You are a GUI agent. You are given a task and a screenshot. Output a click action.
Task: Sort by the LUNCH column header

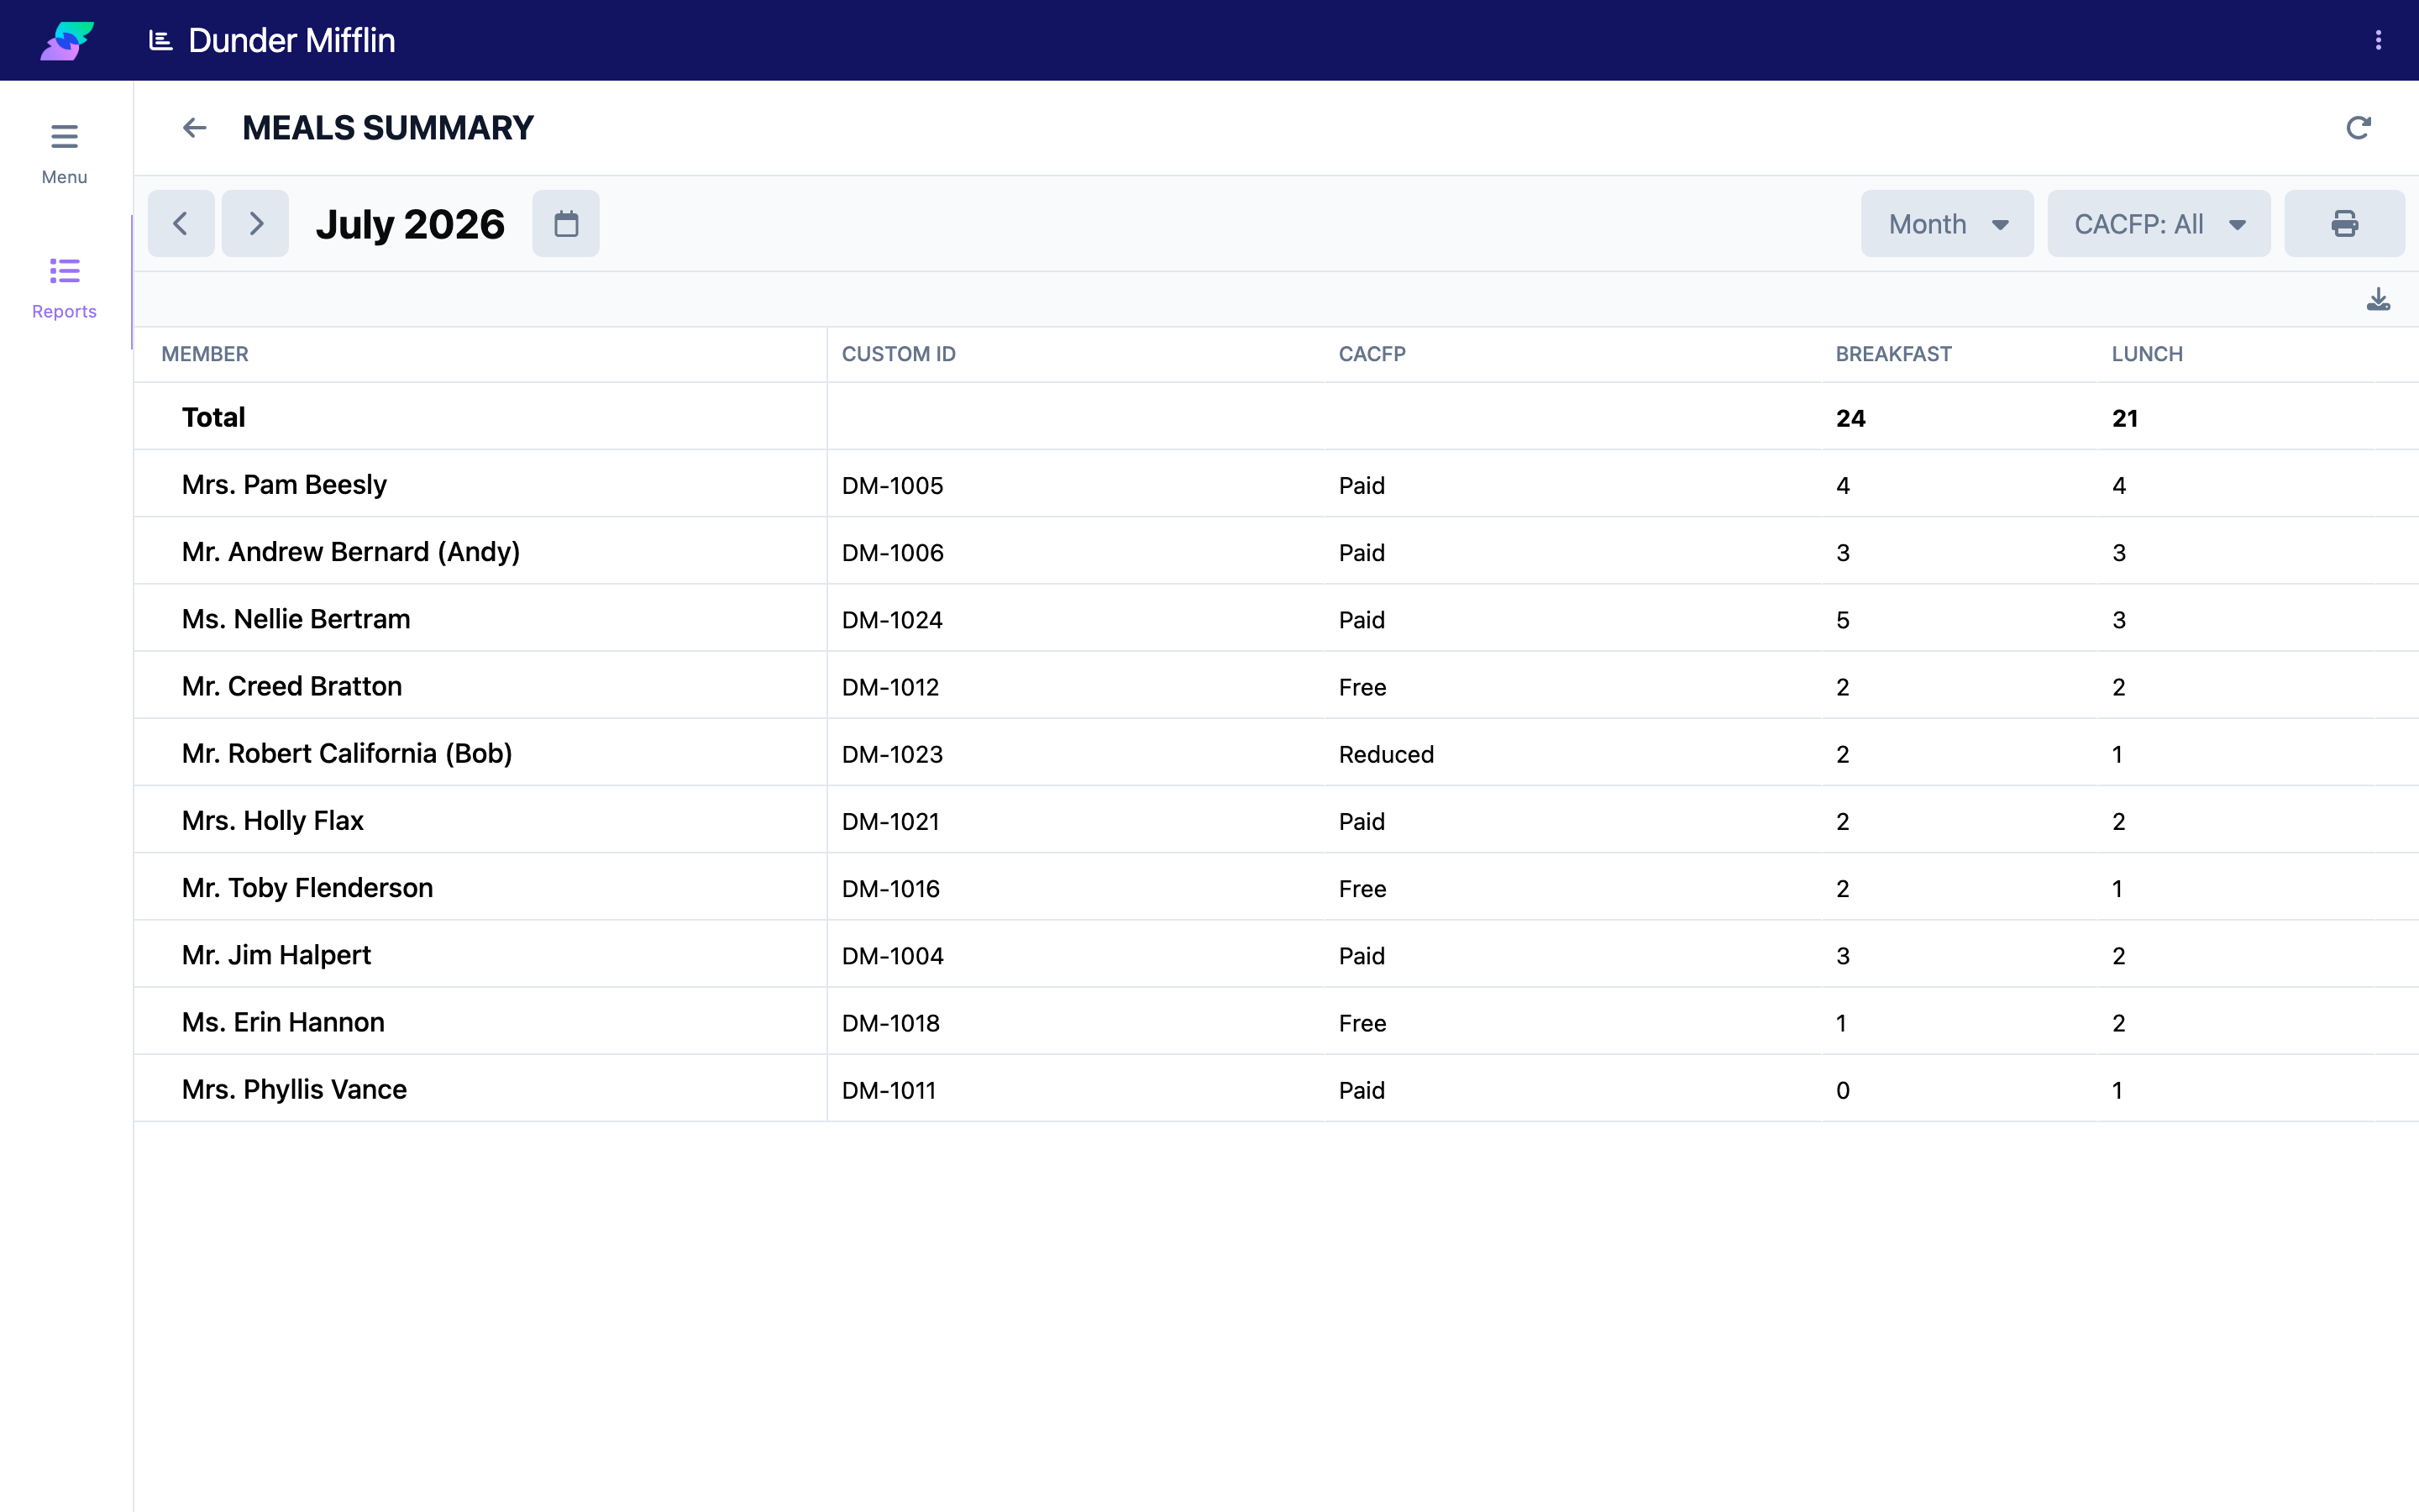click(2146, 354)
